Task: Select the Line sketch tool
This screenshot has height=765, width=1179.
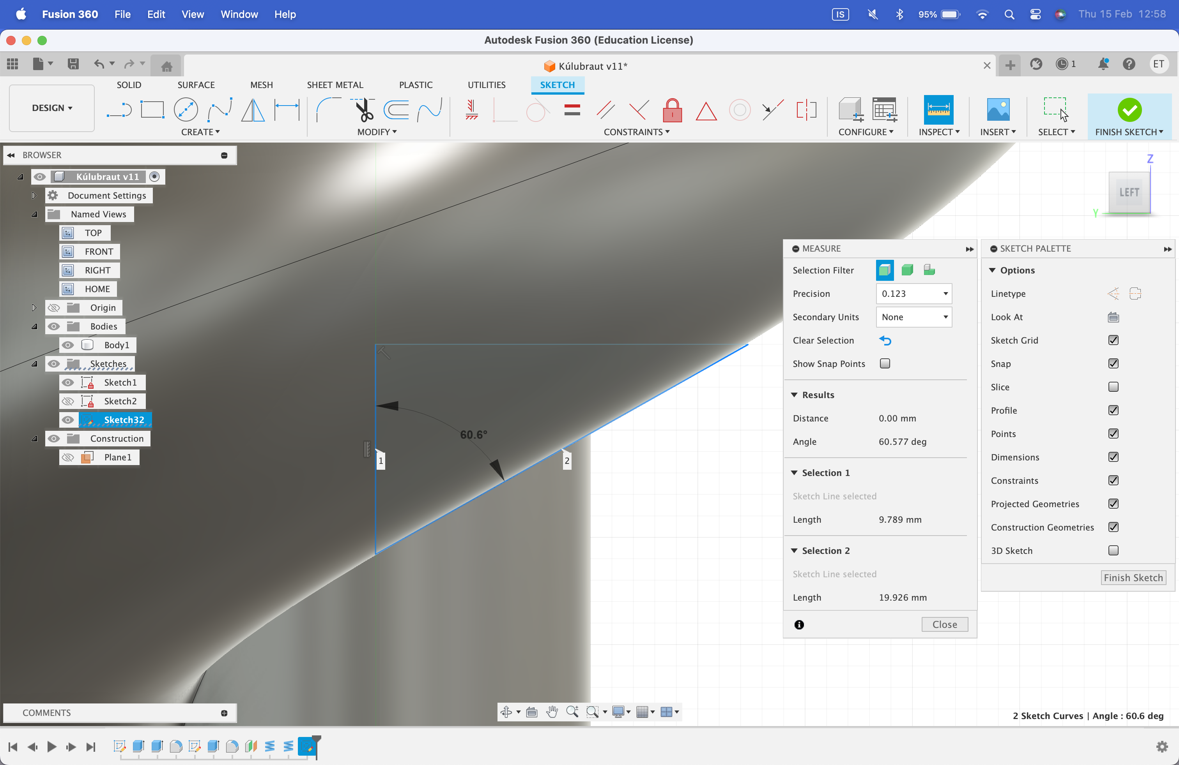Action: tap(119, 110)
